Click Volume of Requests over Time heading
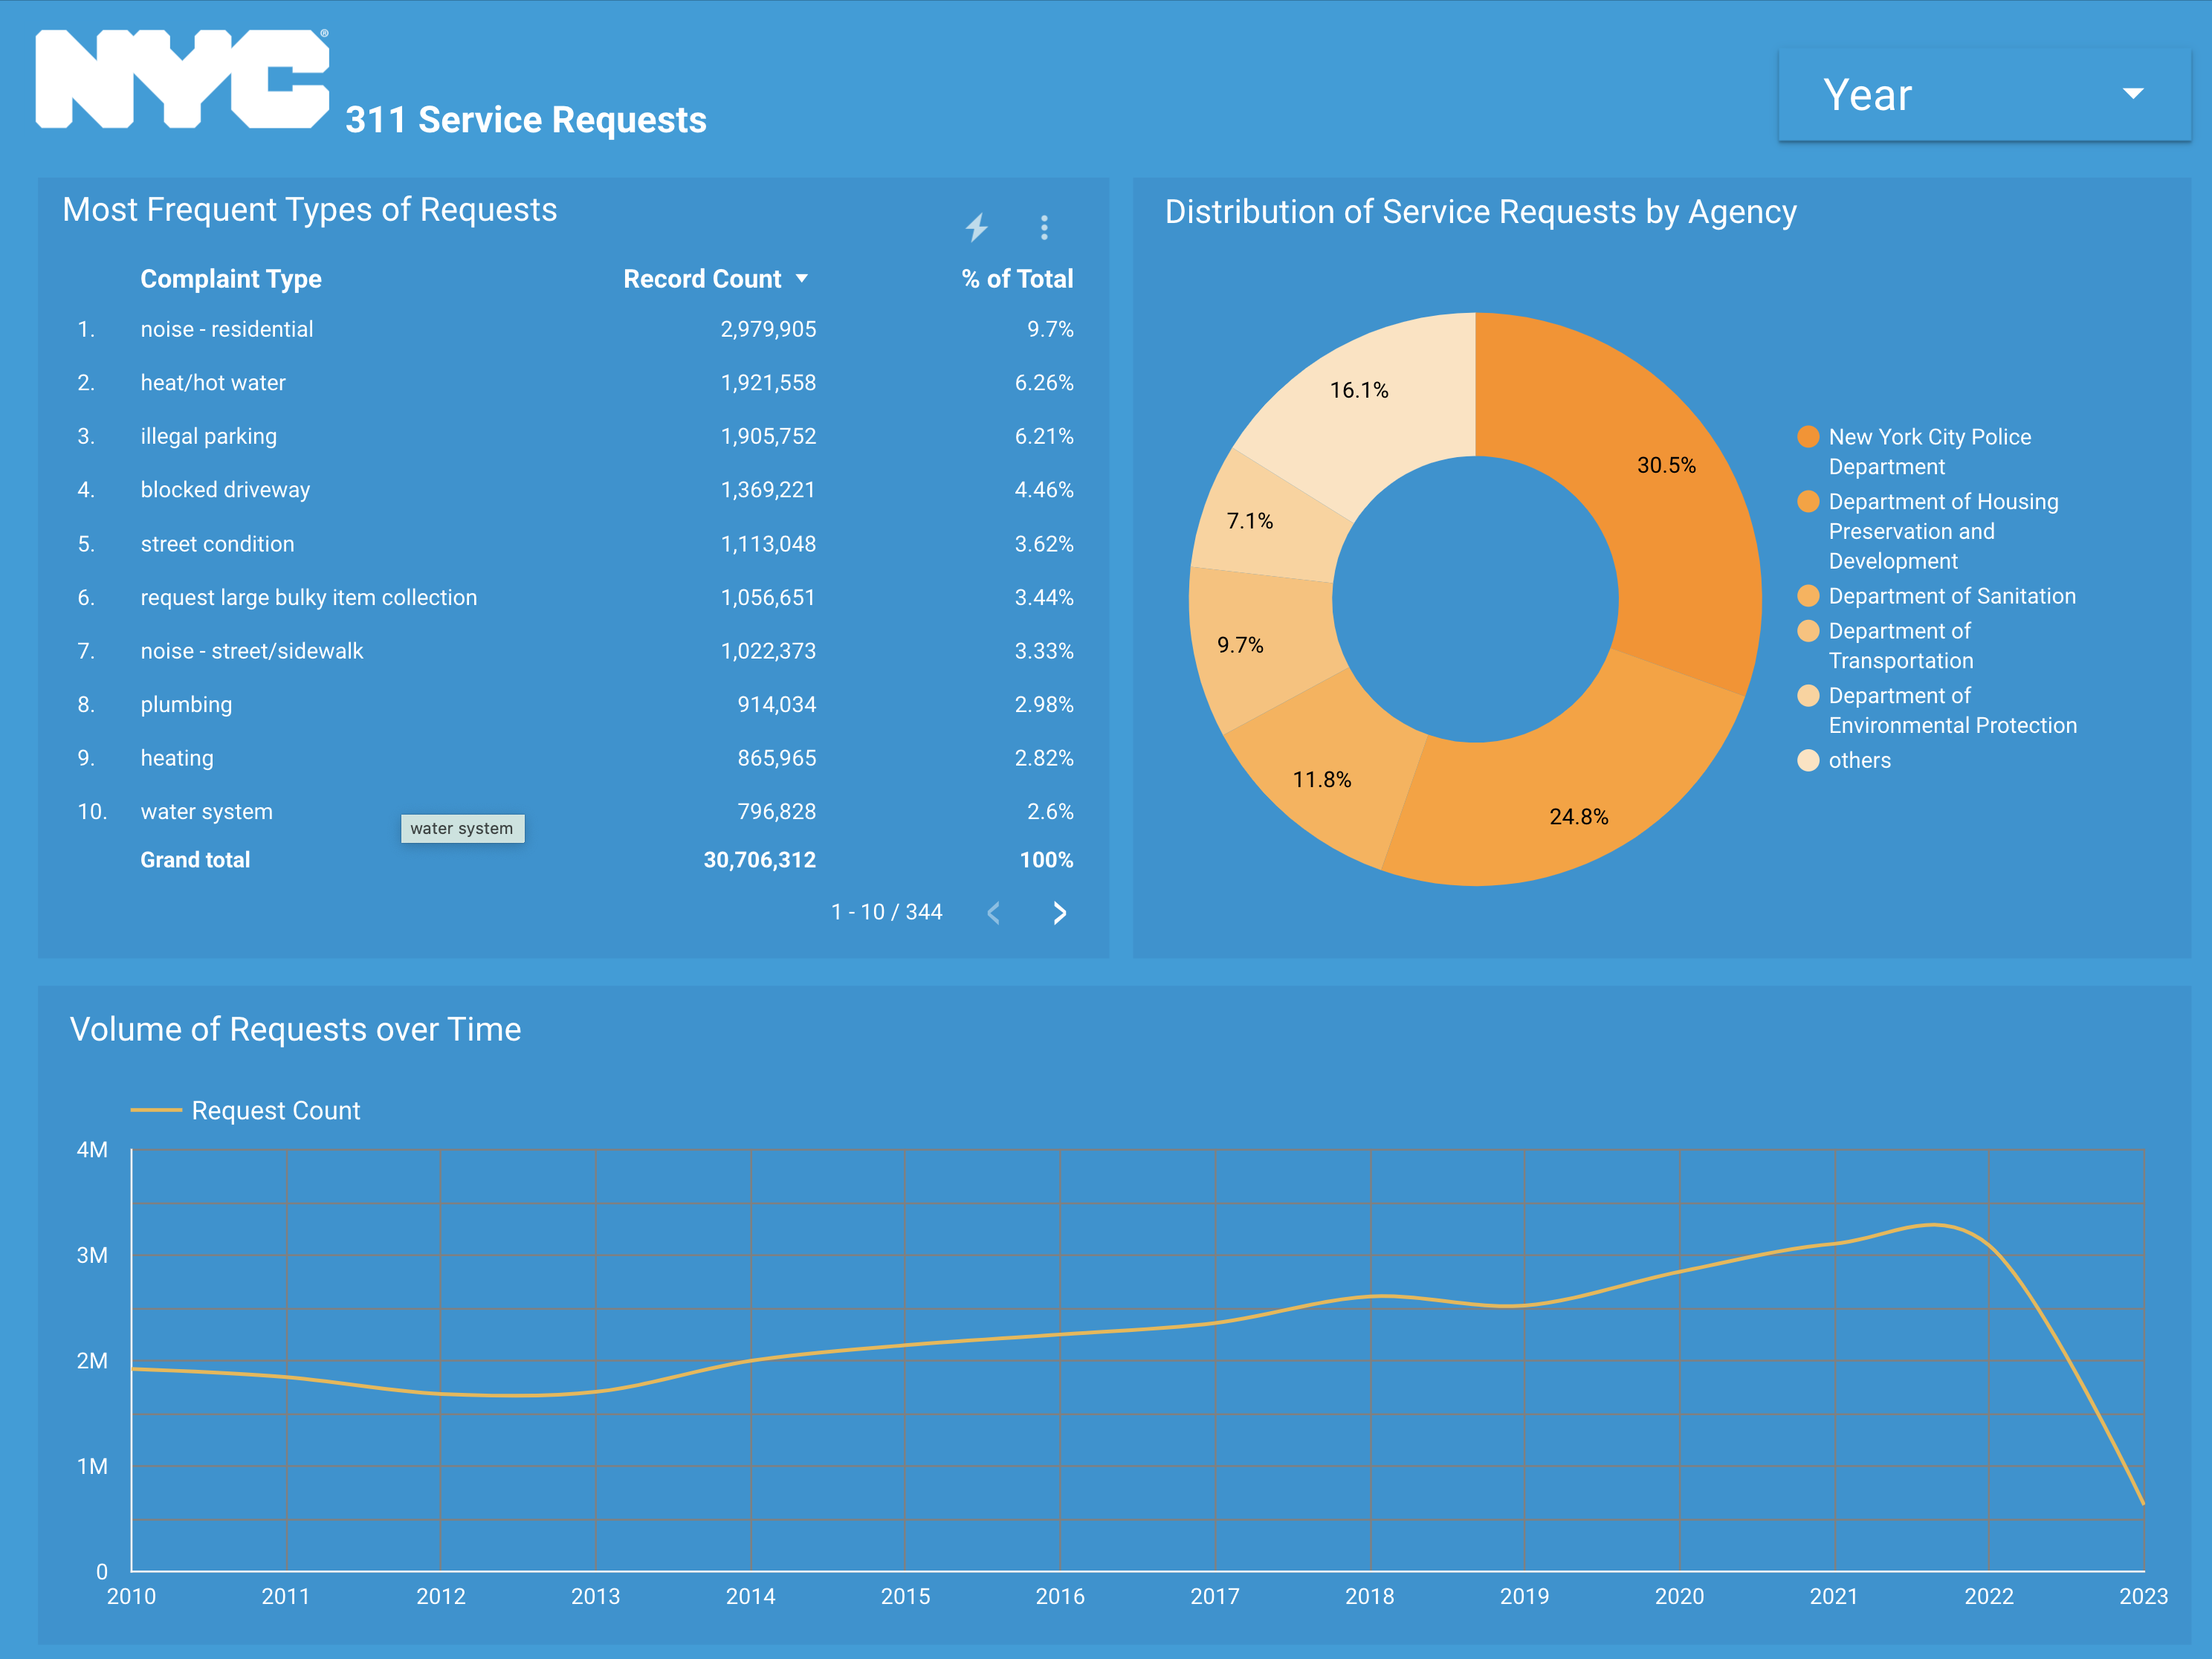 coord(296,1029)
